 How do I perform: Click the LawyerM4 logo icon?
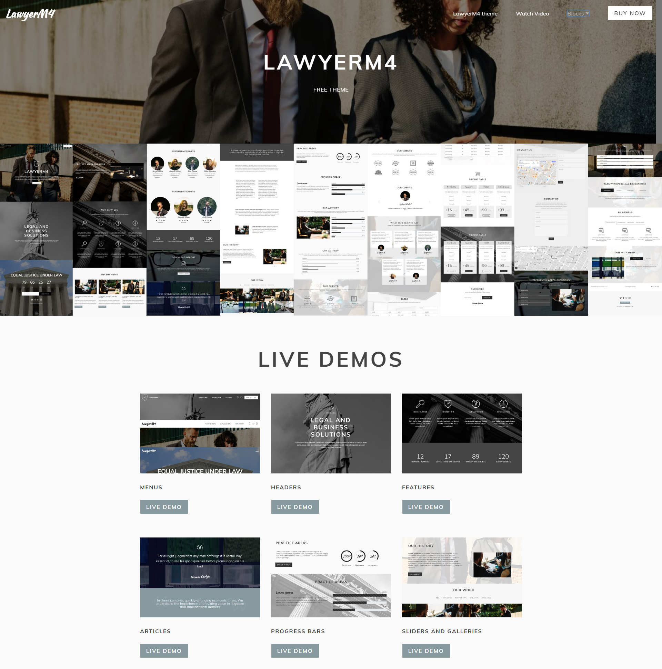[x=30, y=13]
